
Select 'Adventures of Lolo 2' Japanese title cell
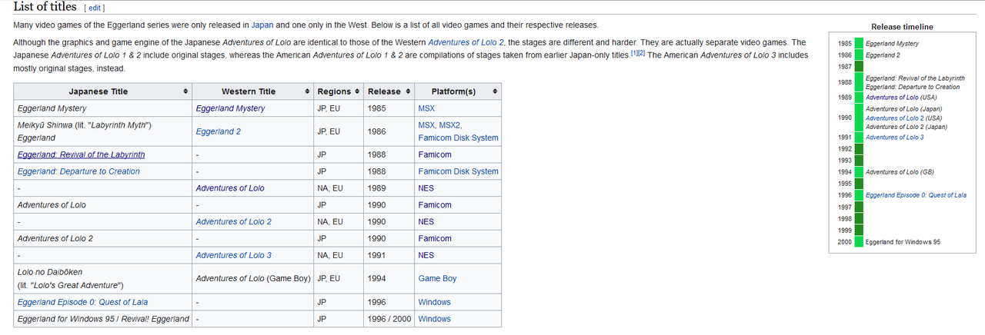click(103, 238)
